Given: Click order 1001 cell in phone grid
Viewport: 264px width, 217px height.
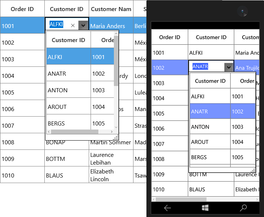Looking at the screenshot, I should pos(170,52).
